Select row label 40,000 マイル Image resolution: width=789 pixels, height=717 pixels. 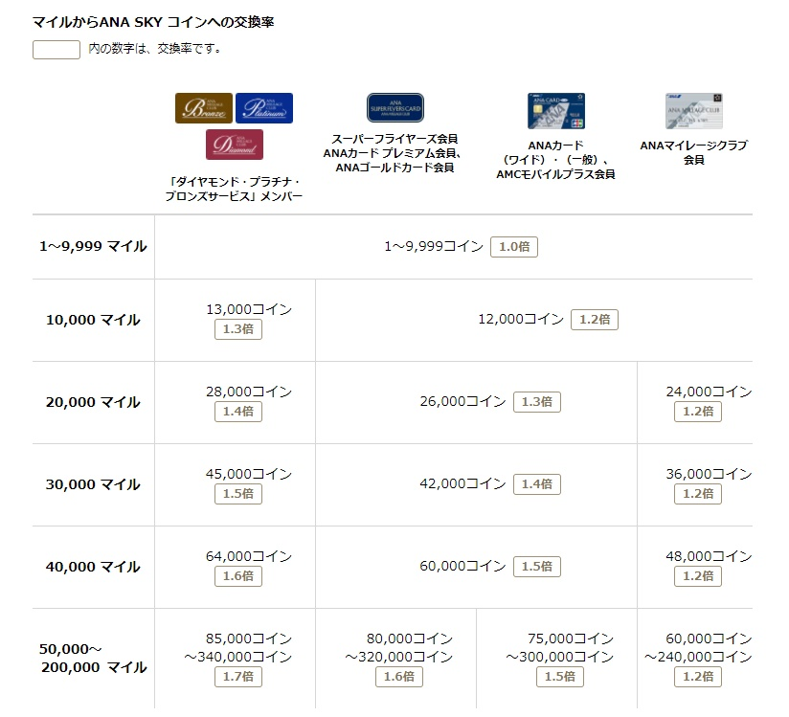click(x=93, y=567)
